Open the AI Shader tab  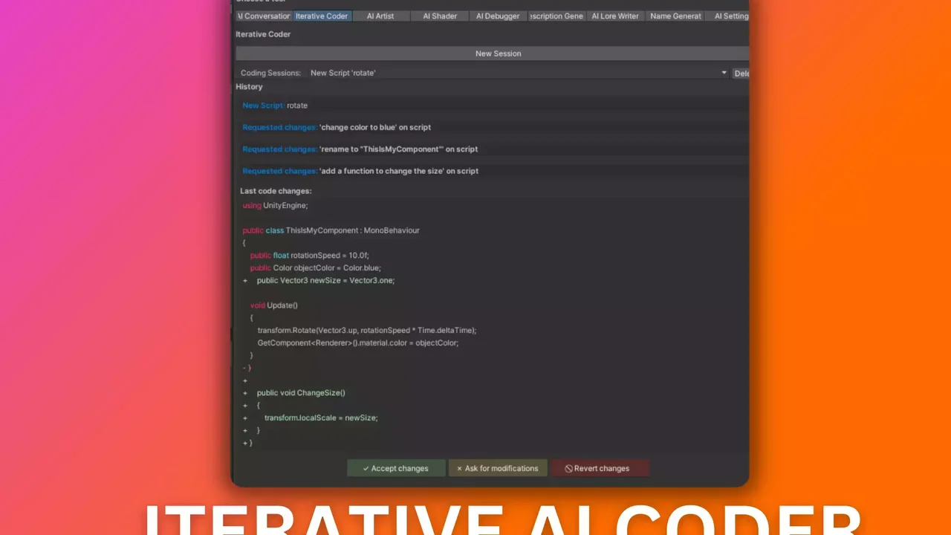tap(440, 16)
